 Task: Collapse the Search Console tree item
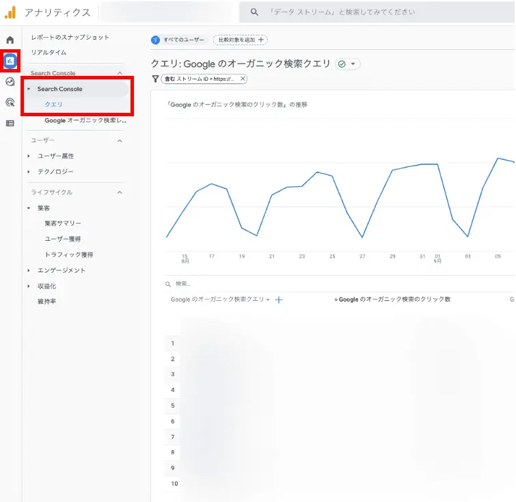29,89
